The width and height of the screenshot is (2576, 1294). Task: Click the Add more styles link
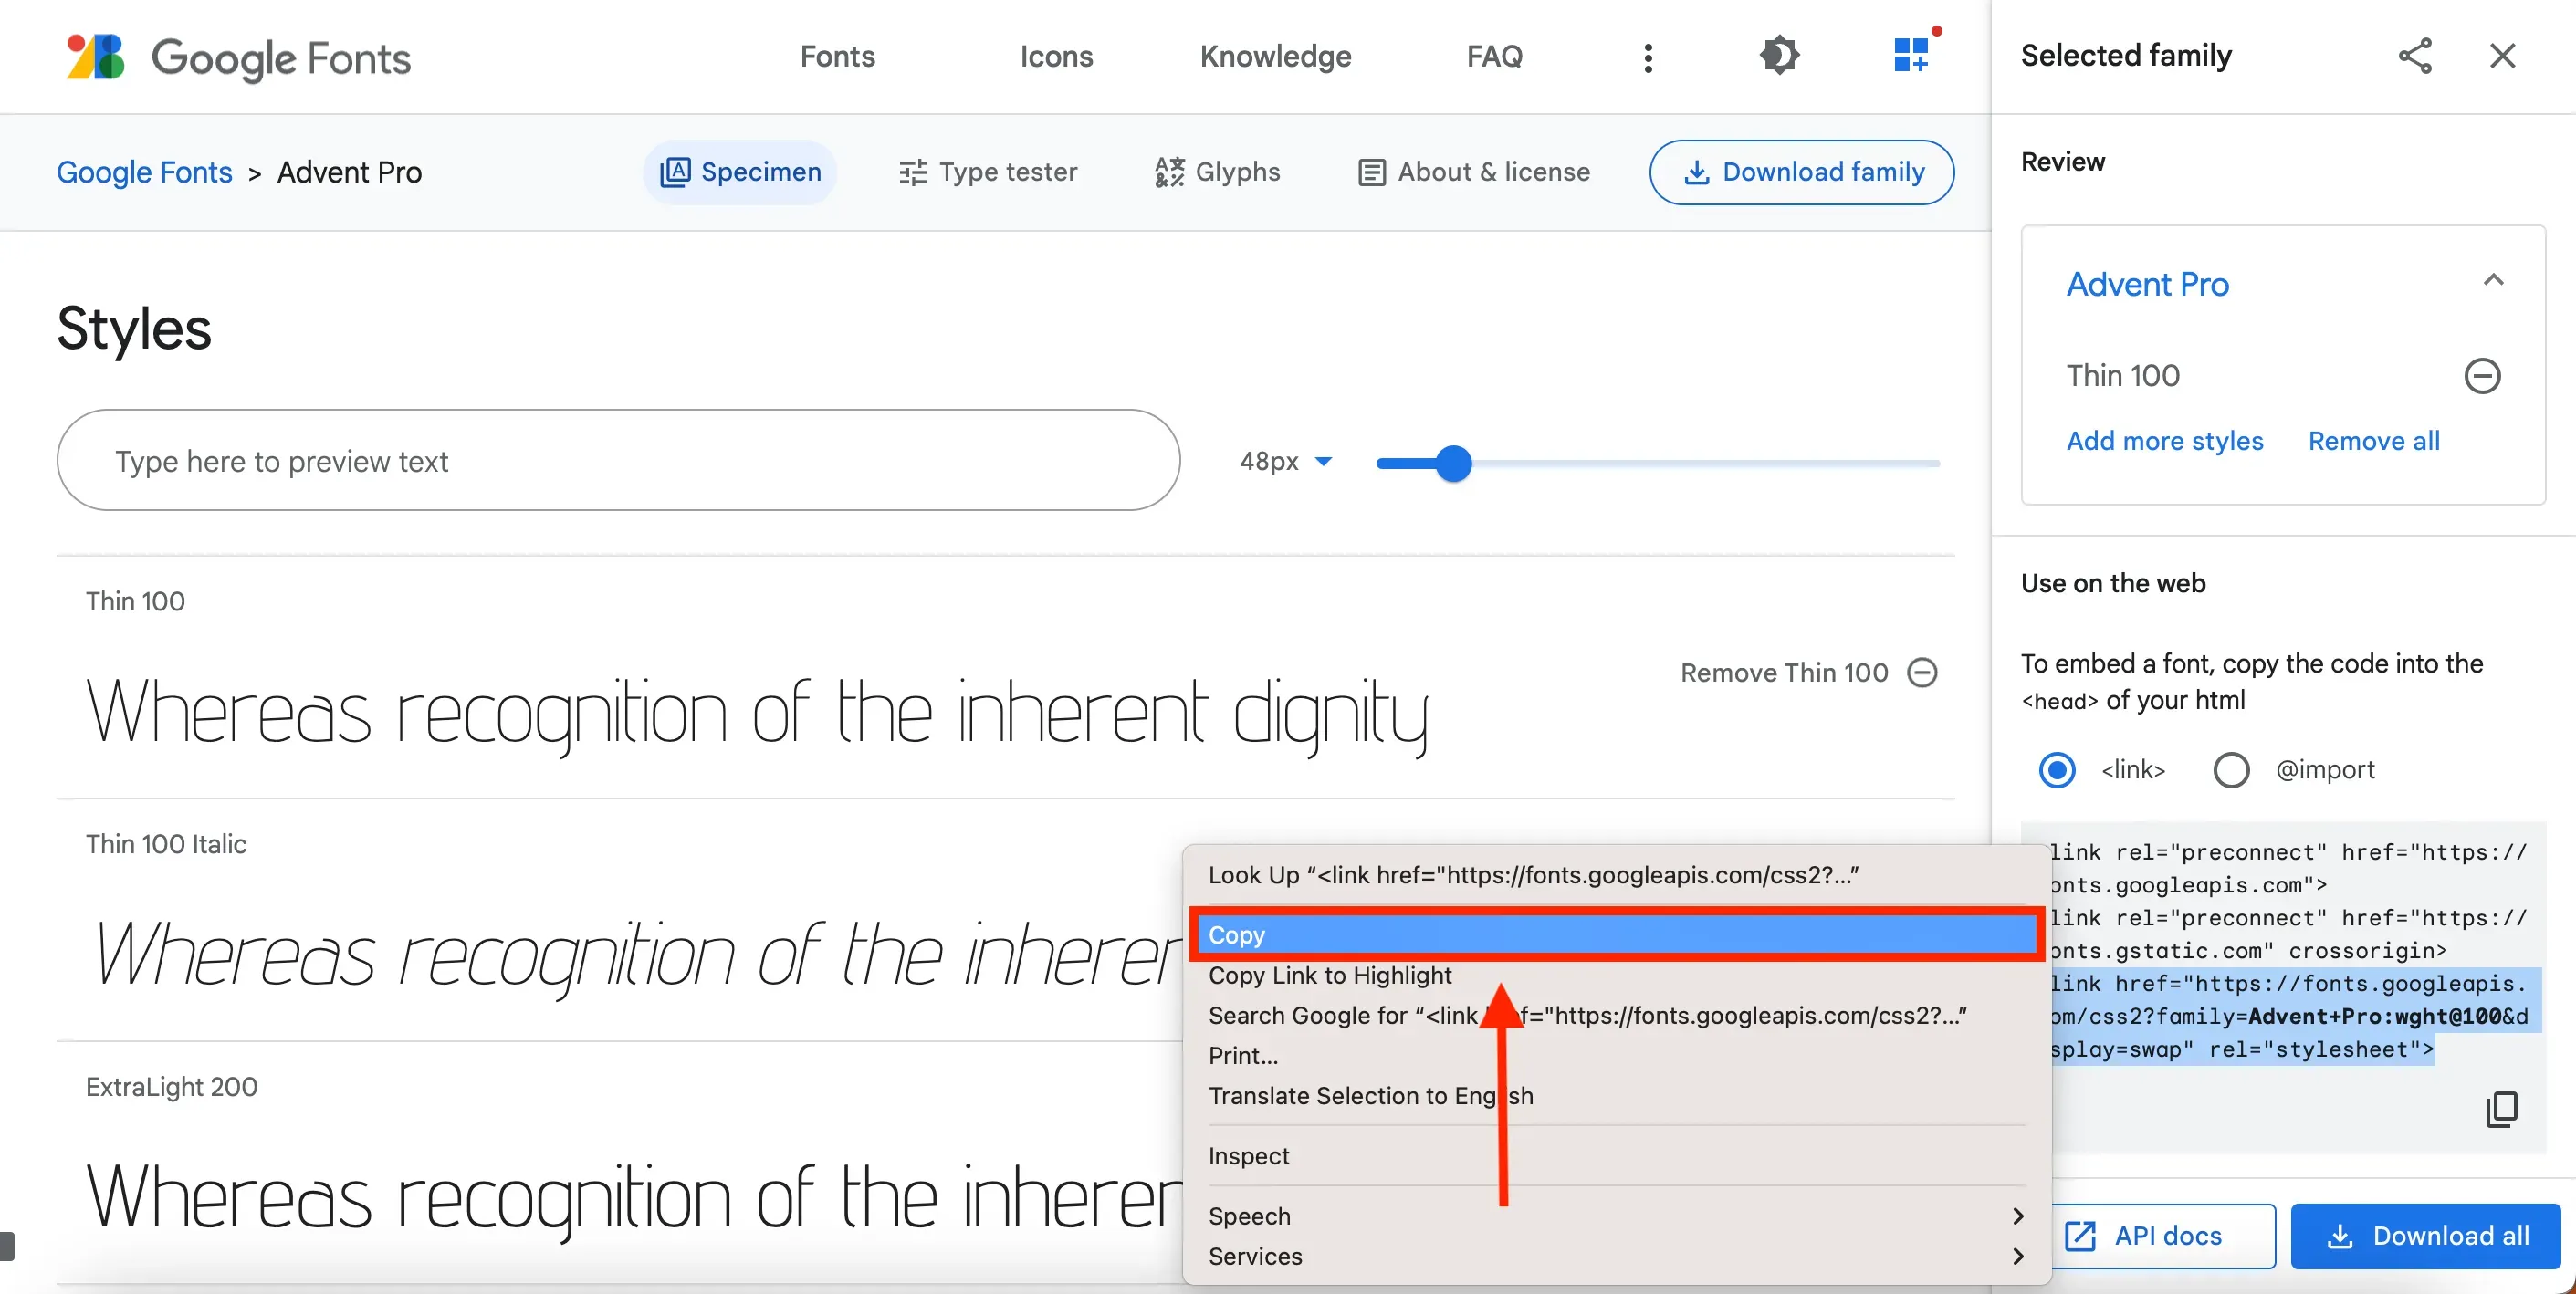click(x=2165, y=441)
